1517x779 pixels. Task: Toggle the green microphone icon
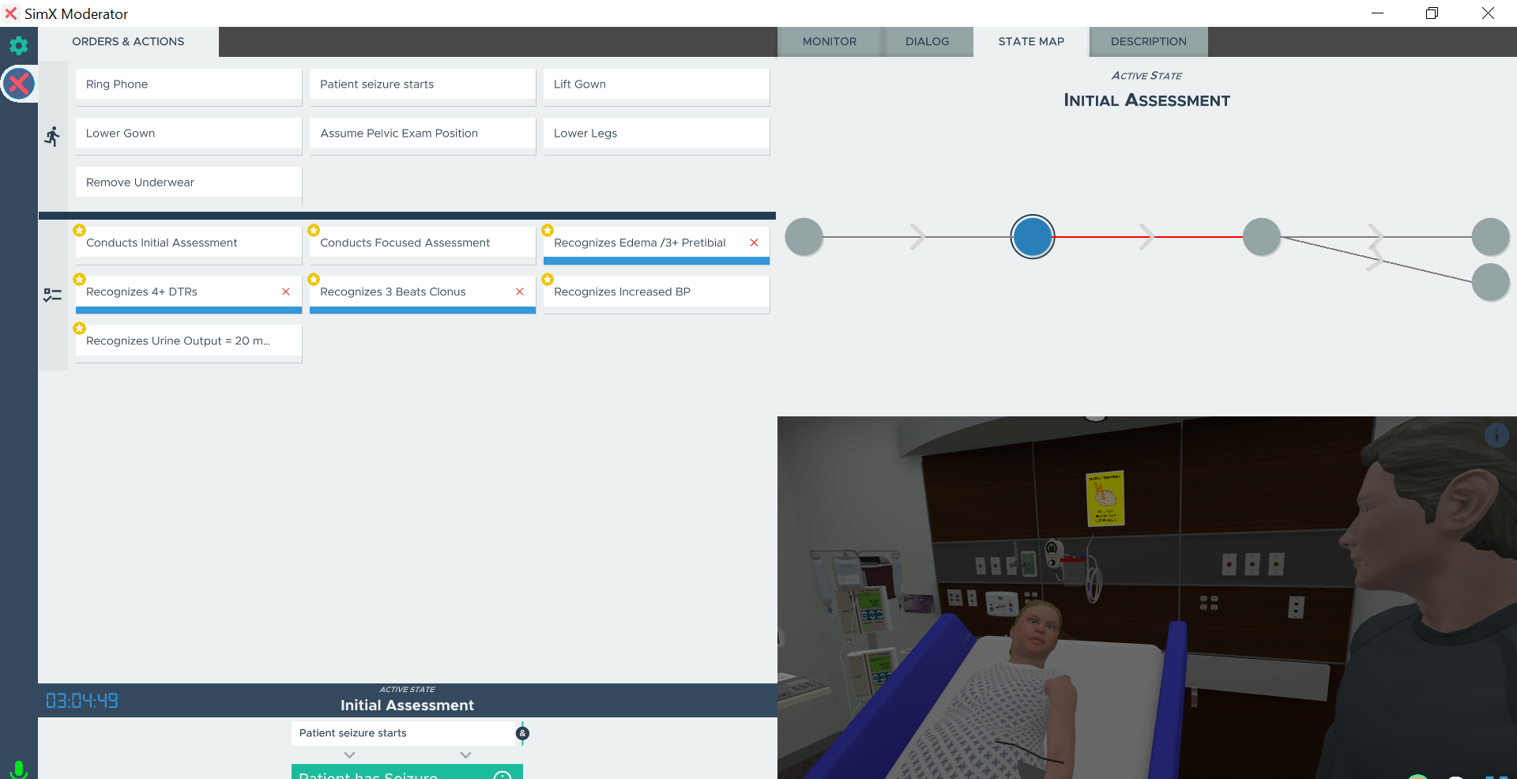19,769
